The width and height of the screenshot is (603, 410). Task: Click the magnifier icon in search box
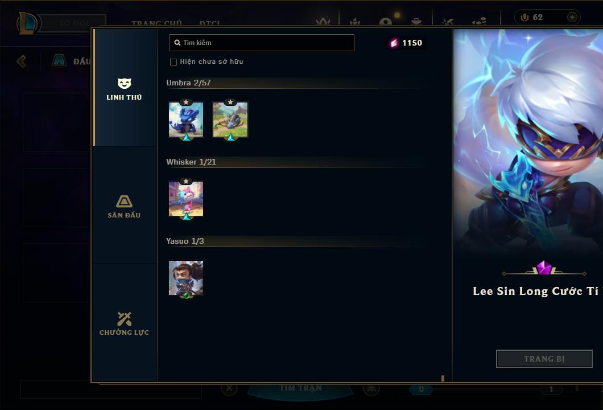click(x=177, y=43)
